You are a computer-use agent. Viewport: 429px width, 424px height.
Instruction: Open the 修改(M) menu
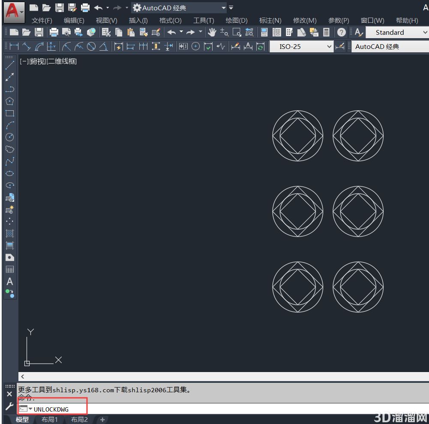coord(305,21)
